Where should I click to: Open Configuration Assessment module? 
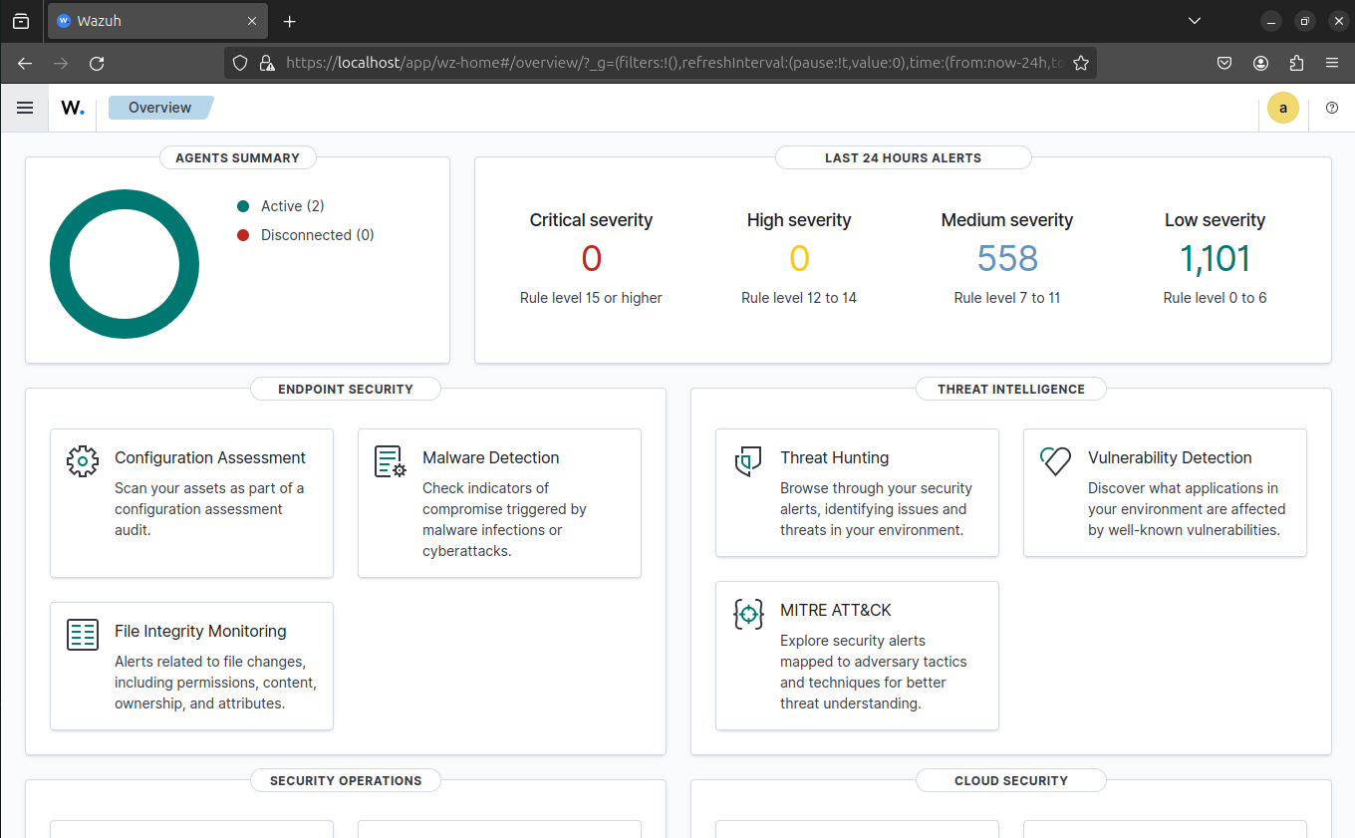coord(191,503)
